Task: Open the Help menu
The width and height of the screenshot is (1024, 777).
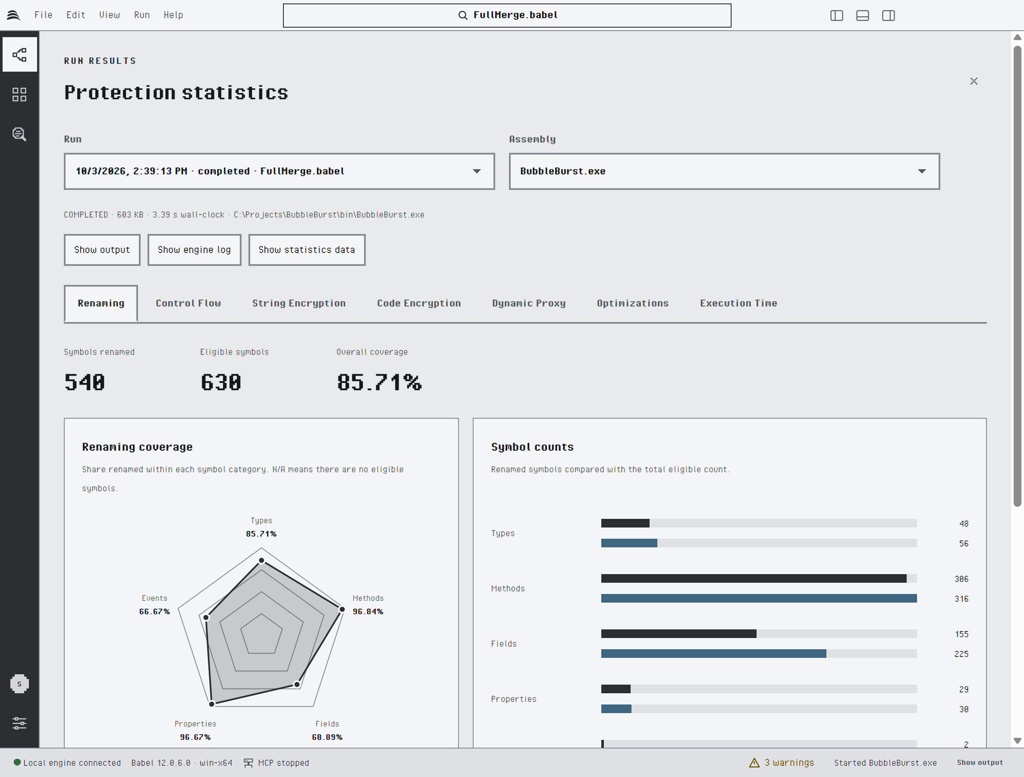Action: [173, 15]
